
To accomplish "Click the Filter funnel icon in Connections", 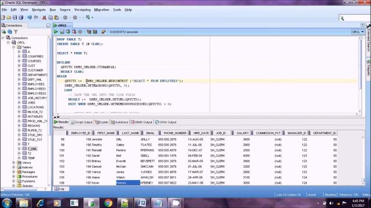I will point(16,32).
